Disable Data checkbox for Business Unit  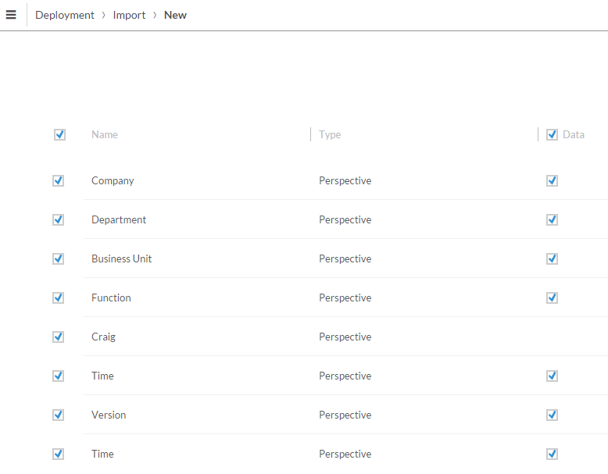pyautogui.click(x=553, y=258)
